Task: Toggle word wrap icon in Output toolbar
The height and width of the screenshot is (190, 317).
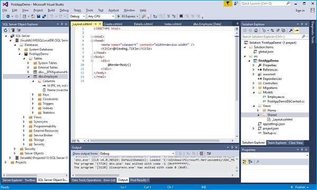Action: pos(209,153)
